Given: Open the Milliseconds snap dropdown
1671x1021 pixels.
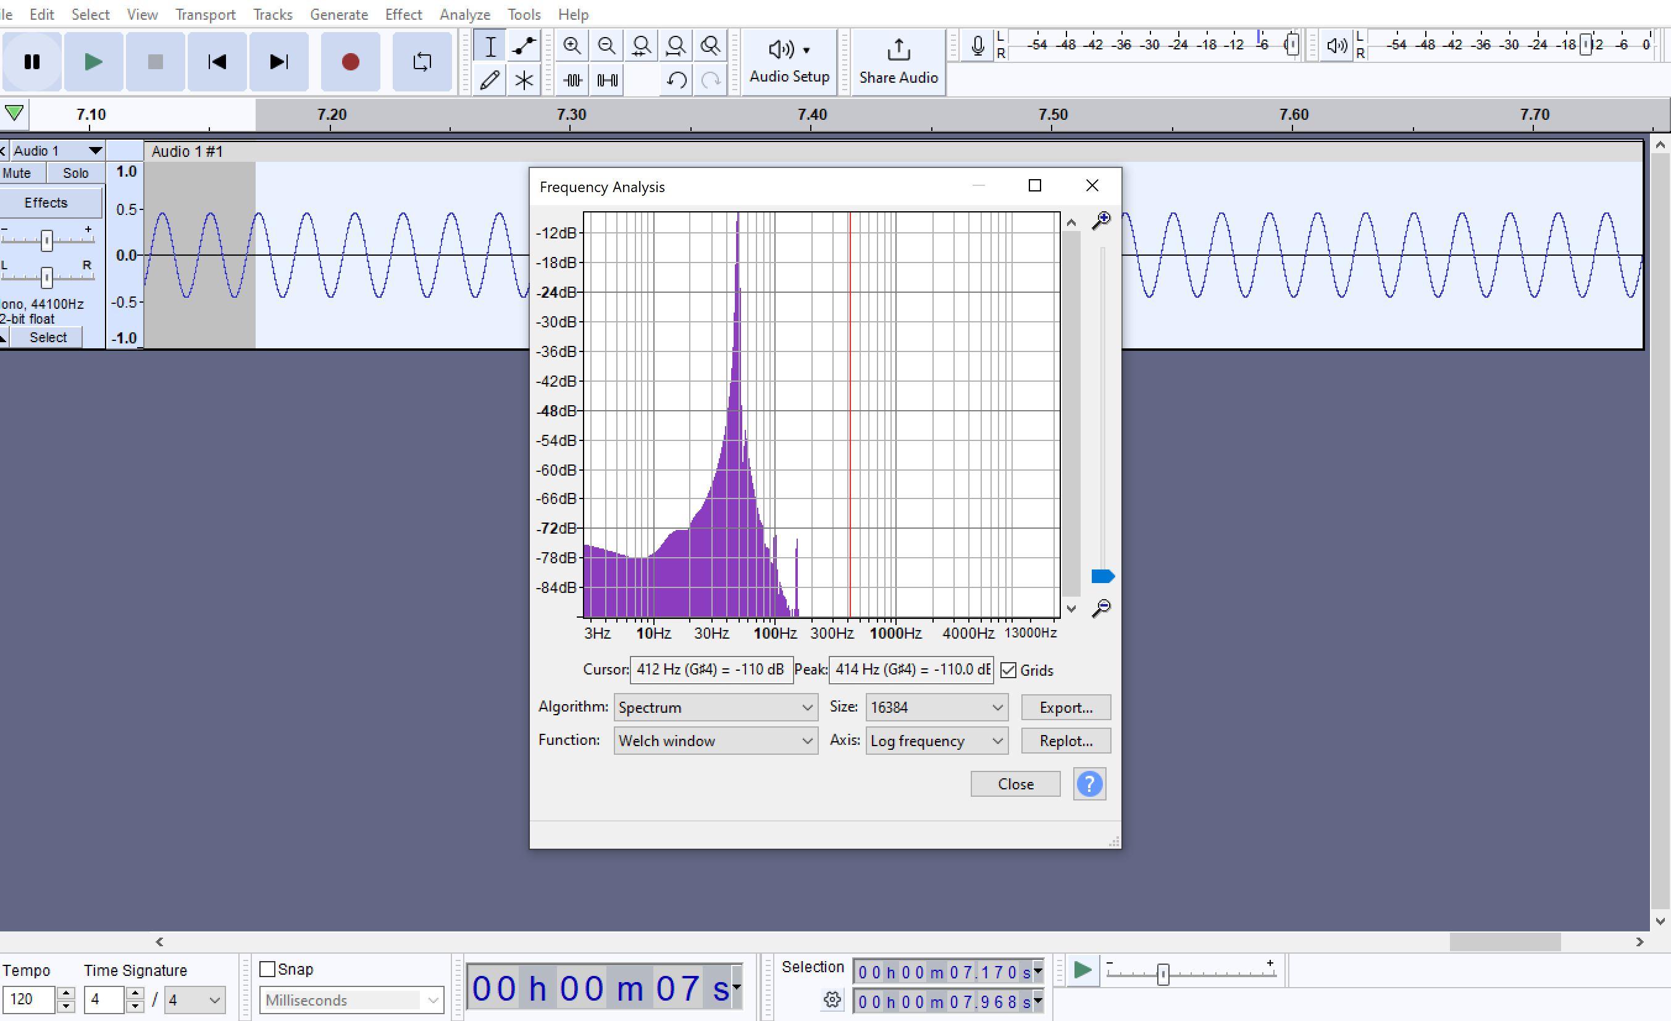Looking at the screenshot, I should coord(351,999).
